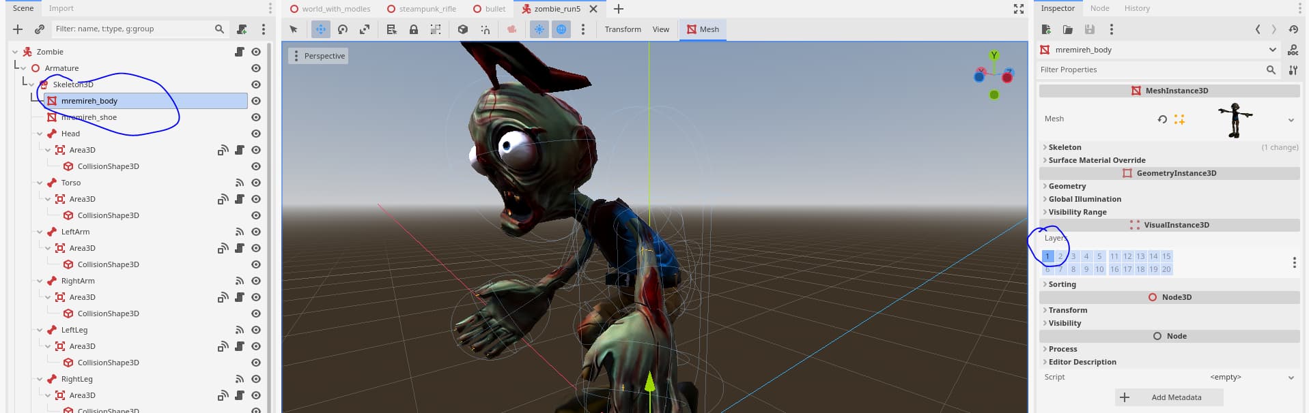Activate the Scale Mode tool
The width and height of the screenshot is (1309, 413).
365,29
